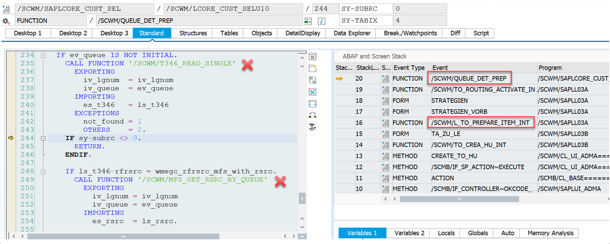Click the replace tool icon in tool strip
Image resolution: width=610 pixels, height=244 pixels.
click(312, 80)
